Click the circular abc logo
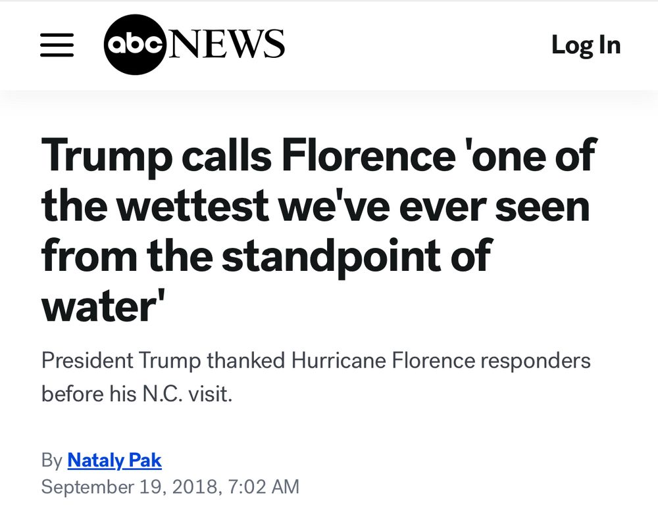This screenshot has height=520, width=658. [x=135, y=45]
